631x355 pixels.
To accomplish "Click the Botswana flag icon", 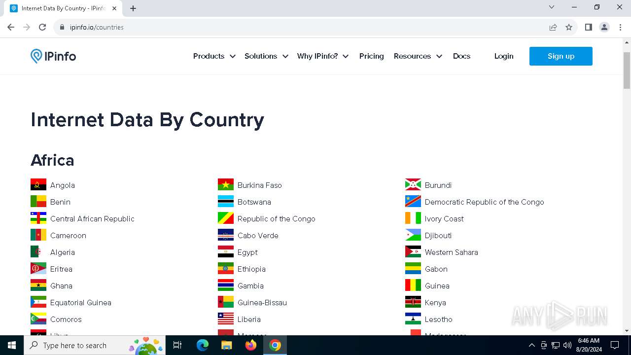I will point(226,202).
